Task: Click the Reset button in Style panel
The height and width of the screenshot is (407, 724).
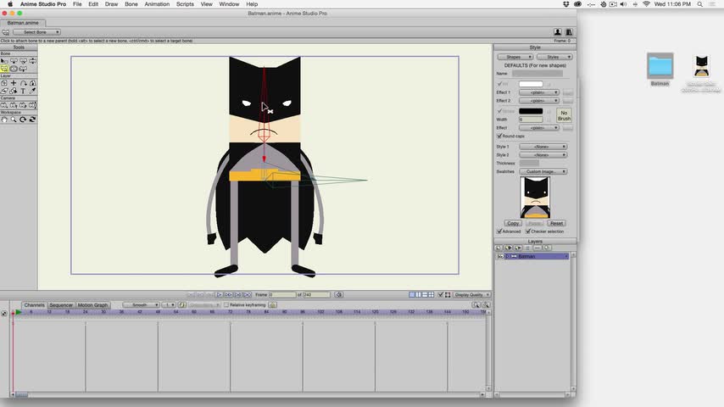Action: click(x=556, y=223)
